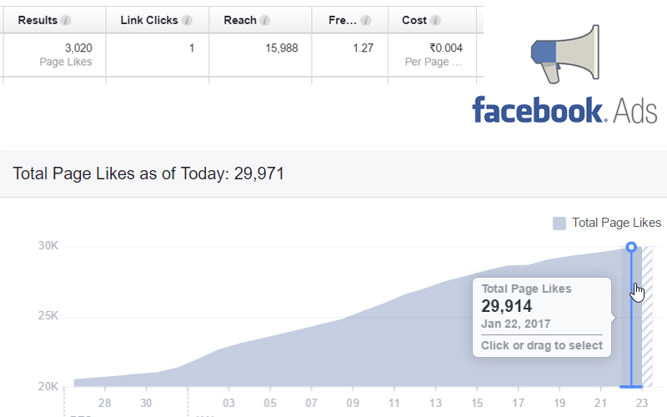Select the Reach column header
Image resolution: width=667 pixels, height=417 pixels.
click(240, 20)
